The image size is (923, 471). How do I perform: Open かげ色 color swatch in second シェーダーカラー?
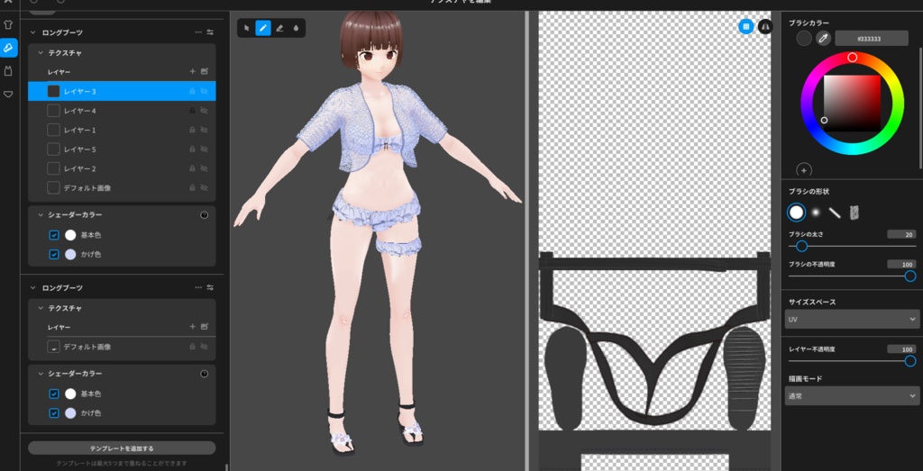coord(70,413)
